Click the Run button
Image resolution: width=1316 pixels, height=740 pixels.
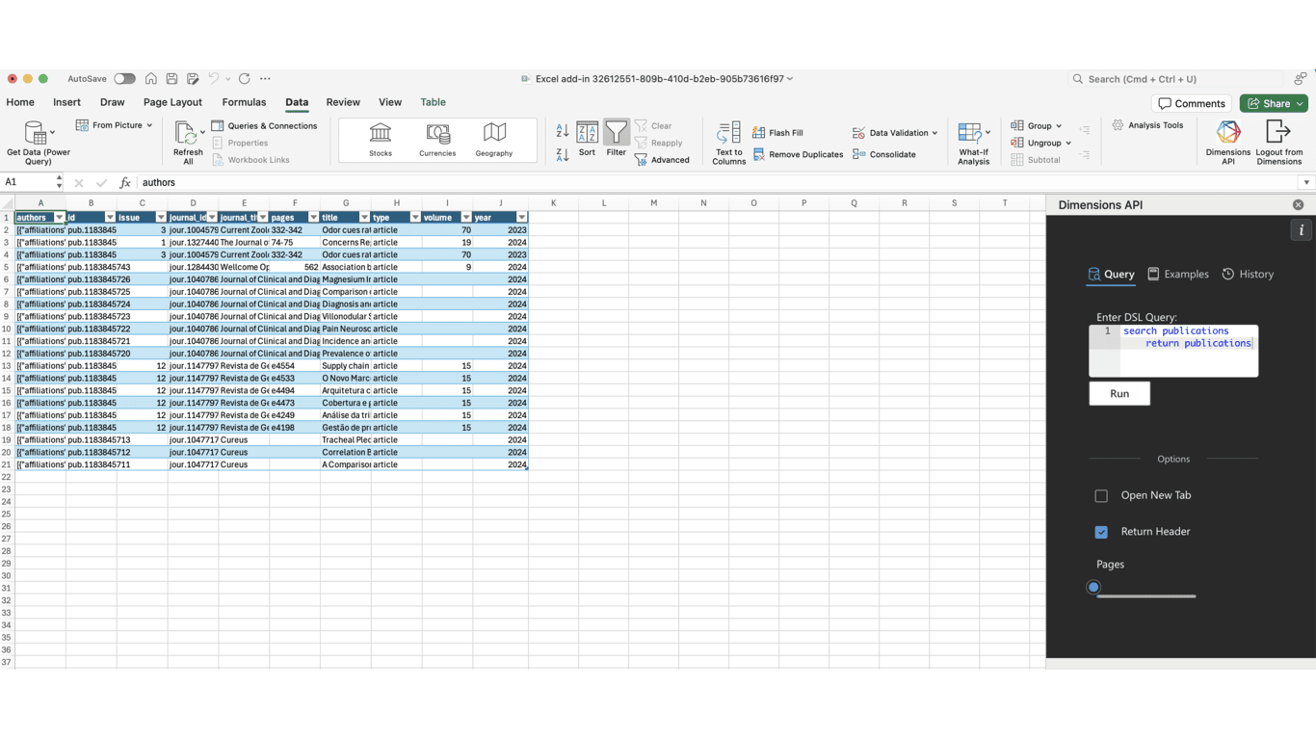pos(1119,393)
